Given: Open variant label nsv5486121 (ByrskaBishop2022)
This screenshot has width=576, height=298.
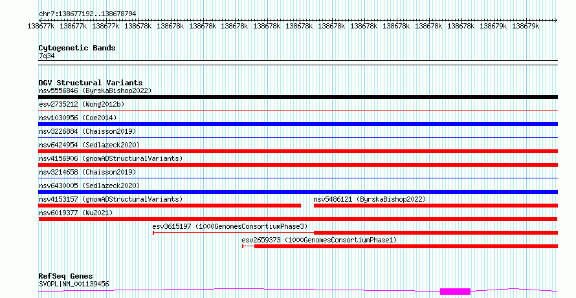Looking at the screenshot, I should point(370,199).
